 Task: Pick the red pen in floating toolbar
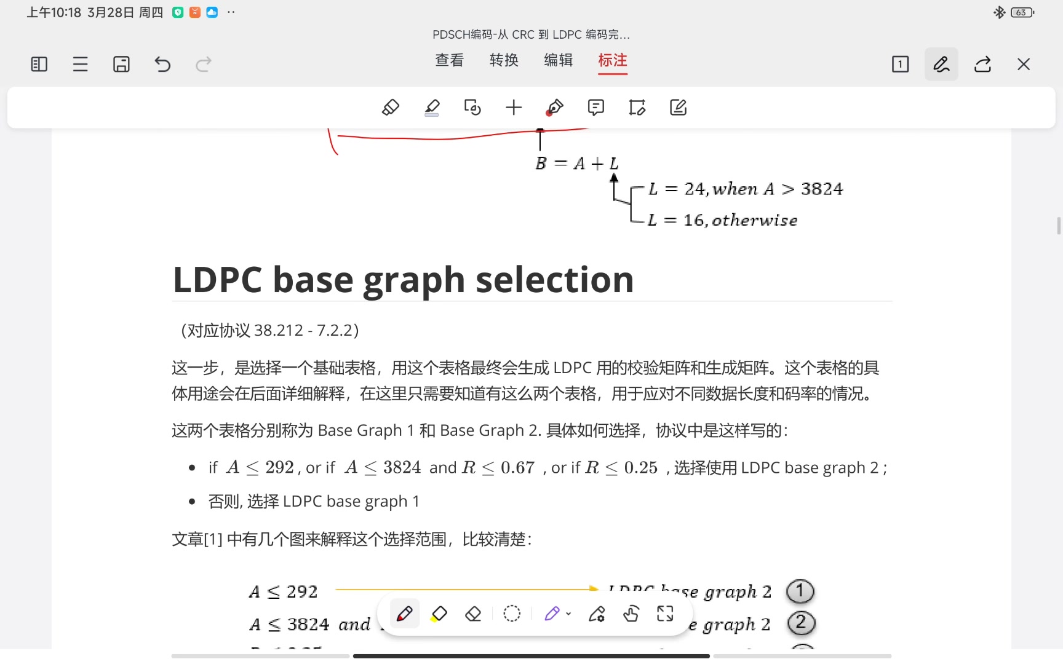coord(404,614)
